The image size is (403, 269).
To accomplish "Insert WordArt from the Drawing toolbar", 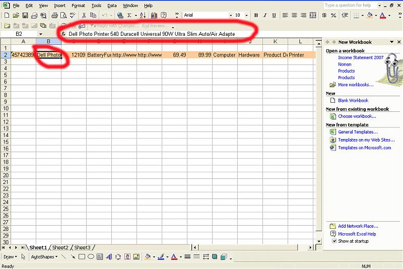I will [109, 256].
